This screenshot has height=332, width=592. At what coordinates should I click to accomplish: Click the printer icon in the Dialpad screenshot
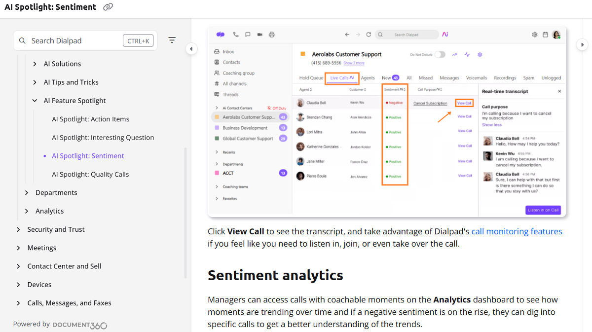coord(271,35)
